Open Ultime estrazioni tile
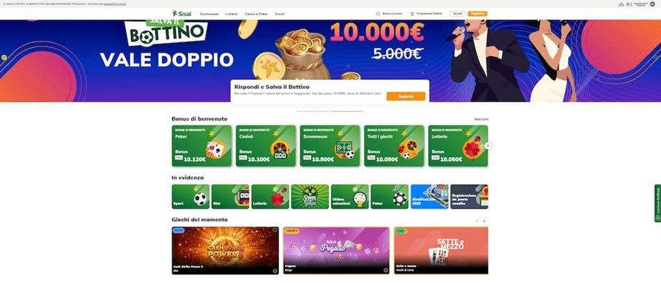The width and height of the screenshot is (661, 283). pyautogui.click(x=350, y=197)
